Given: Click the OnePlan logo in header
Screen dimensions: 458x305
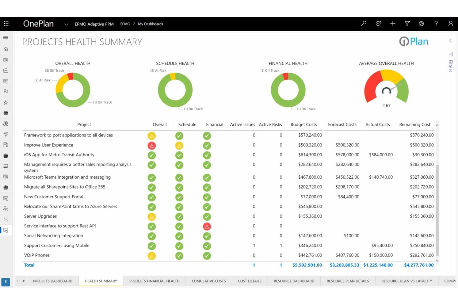Looking at the screenshot, I should click(x=38, y=24).
